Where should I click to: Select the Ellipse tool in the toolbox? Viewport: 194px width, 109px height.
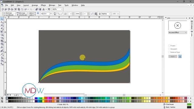pyautogui.click(x=2, y=38)
